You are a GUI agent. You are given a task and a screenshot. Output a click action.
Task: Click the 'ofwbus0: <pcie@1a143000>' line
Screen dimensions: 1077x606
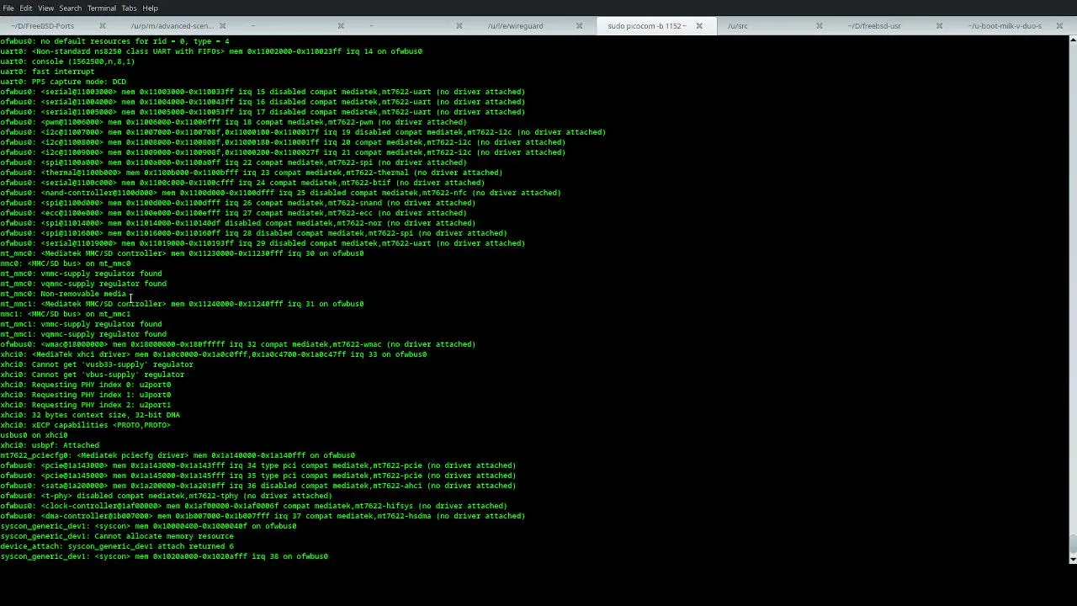(257, 465)
